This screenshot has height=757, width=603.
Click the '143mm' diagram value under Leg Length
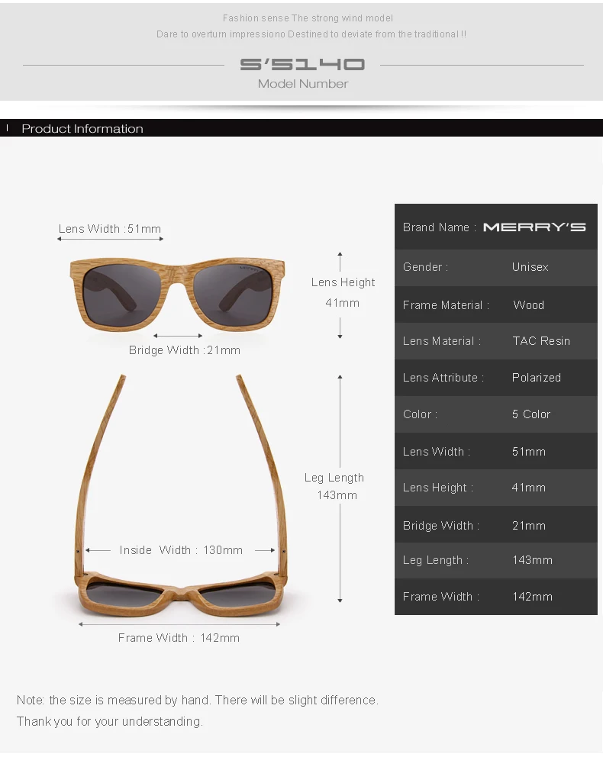[x=337, y=495]
